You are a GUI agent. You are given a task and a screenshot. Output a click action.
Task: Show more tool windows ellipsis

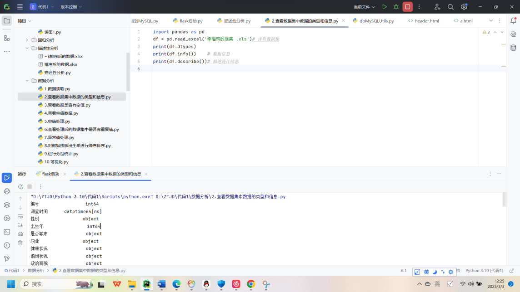pos(7,52)
